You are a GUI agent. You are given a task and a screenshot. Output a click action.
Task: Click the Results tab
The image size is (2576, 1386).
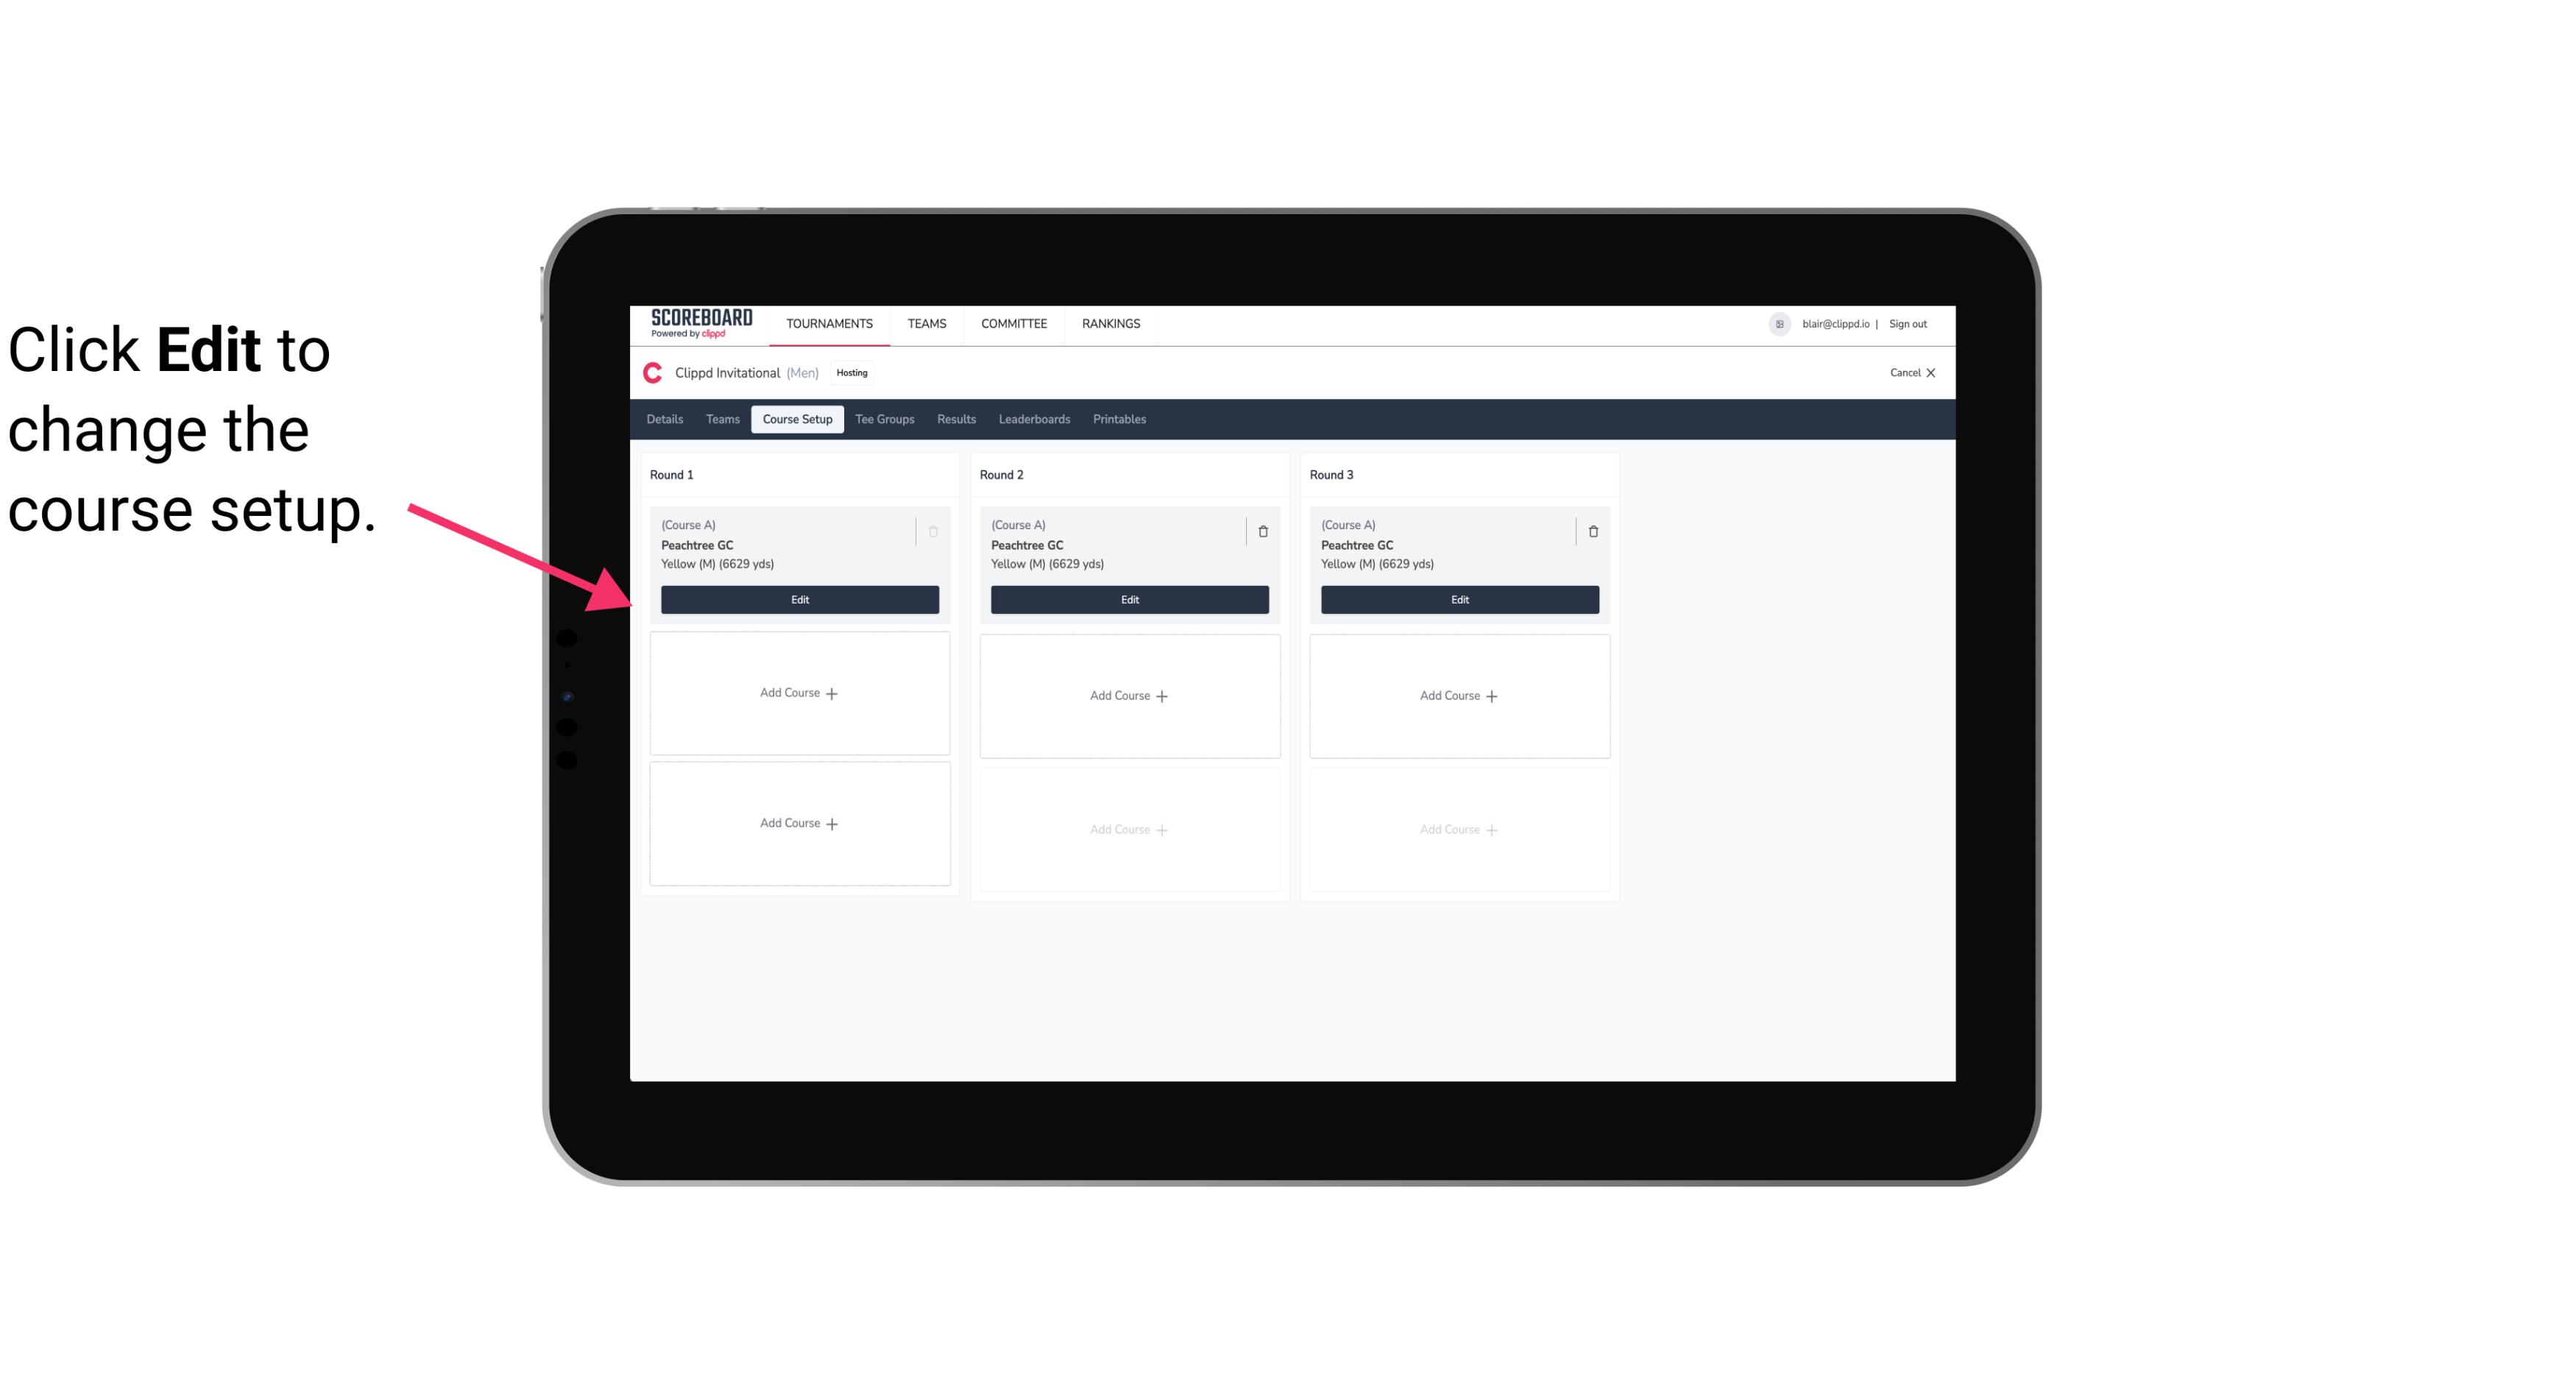click(955, 420)
